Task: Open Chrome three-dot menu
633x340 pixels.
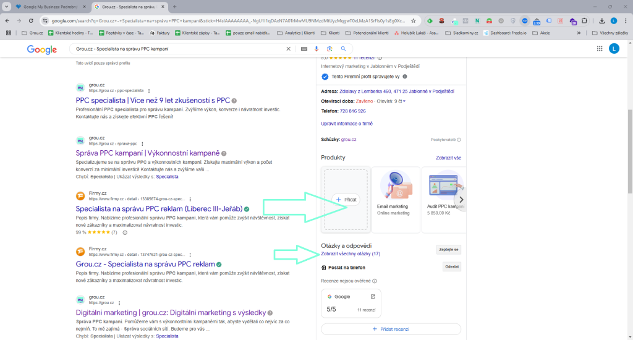Action: click(626, 20)
